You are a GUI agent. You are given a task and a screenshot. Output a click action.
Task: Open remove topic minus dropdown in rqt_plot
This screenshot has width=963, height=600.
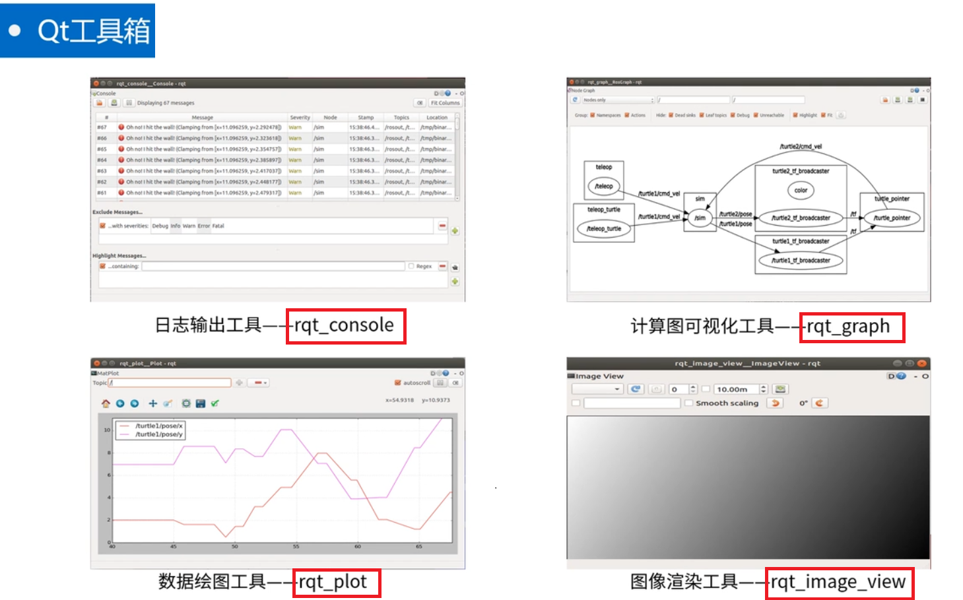258,383
